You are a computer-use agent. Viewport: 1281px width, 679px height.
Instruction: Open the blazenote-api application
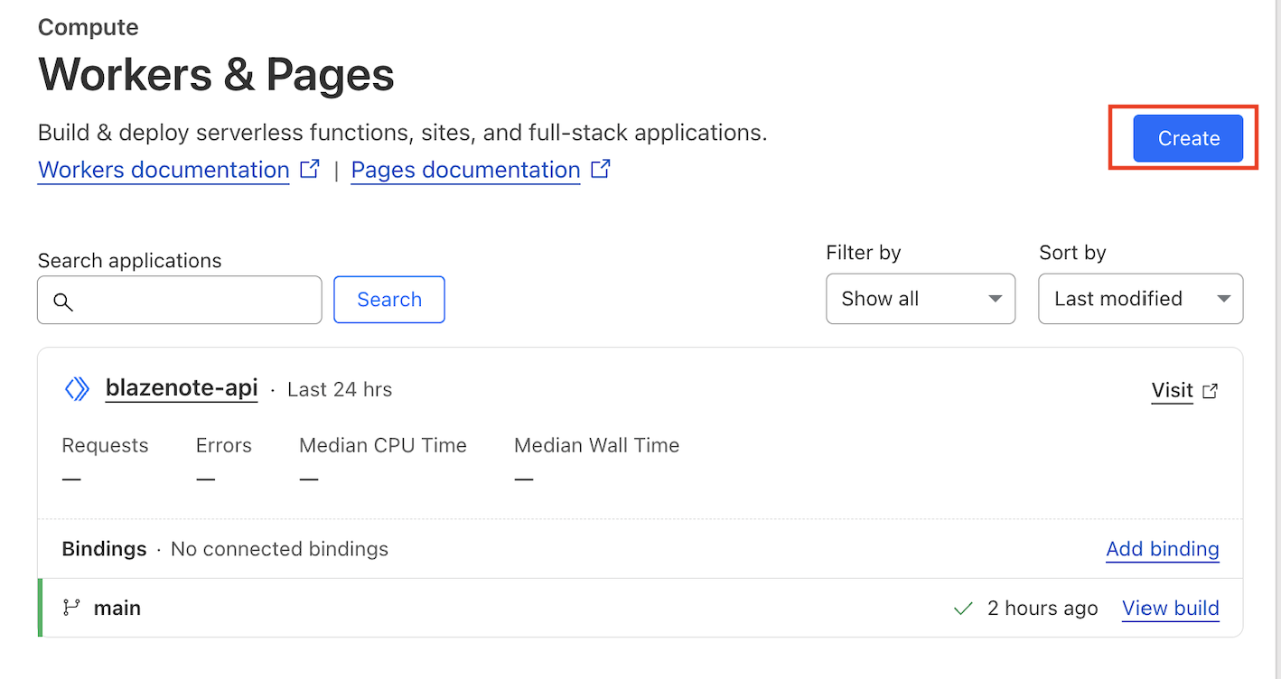pos(182,388)
